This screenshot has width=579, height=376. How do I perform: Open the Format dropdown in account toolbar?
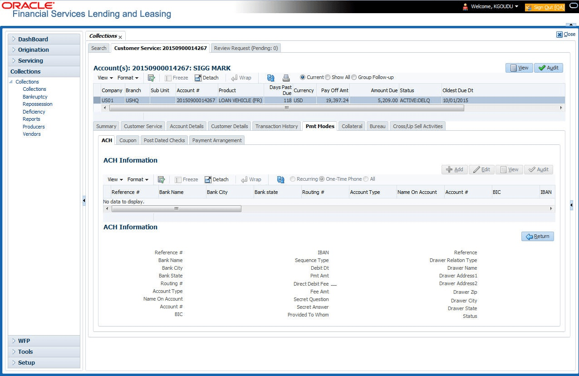(128, 78)
